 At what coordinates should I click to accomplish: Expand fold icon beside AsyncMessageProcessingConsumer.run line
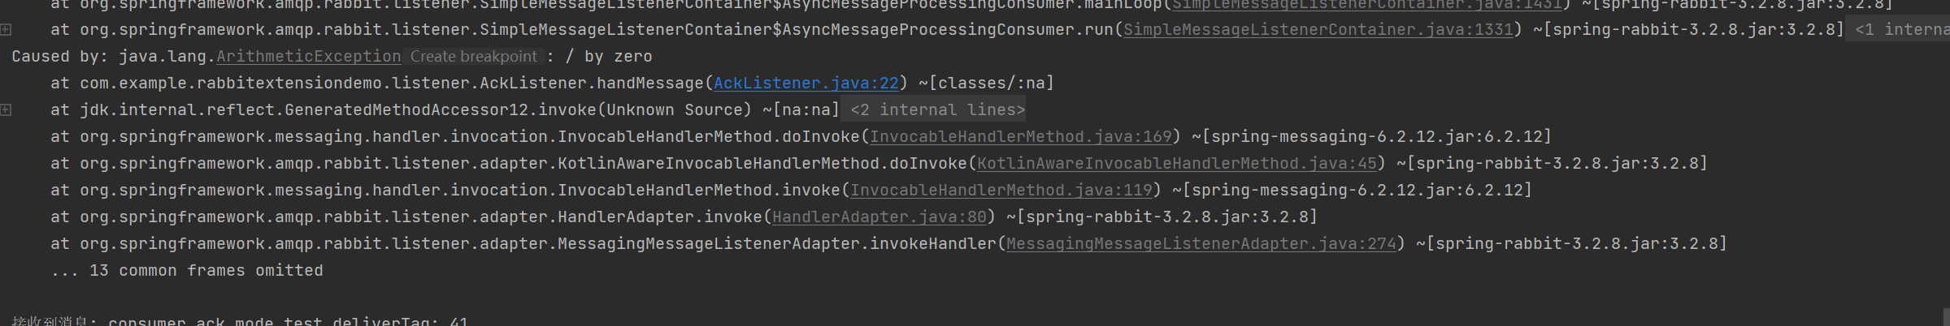pos(6,30)
